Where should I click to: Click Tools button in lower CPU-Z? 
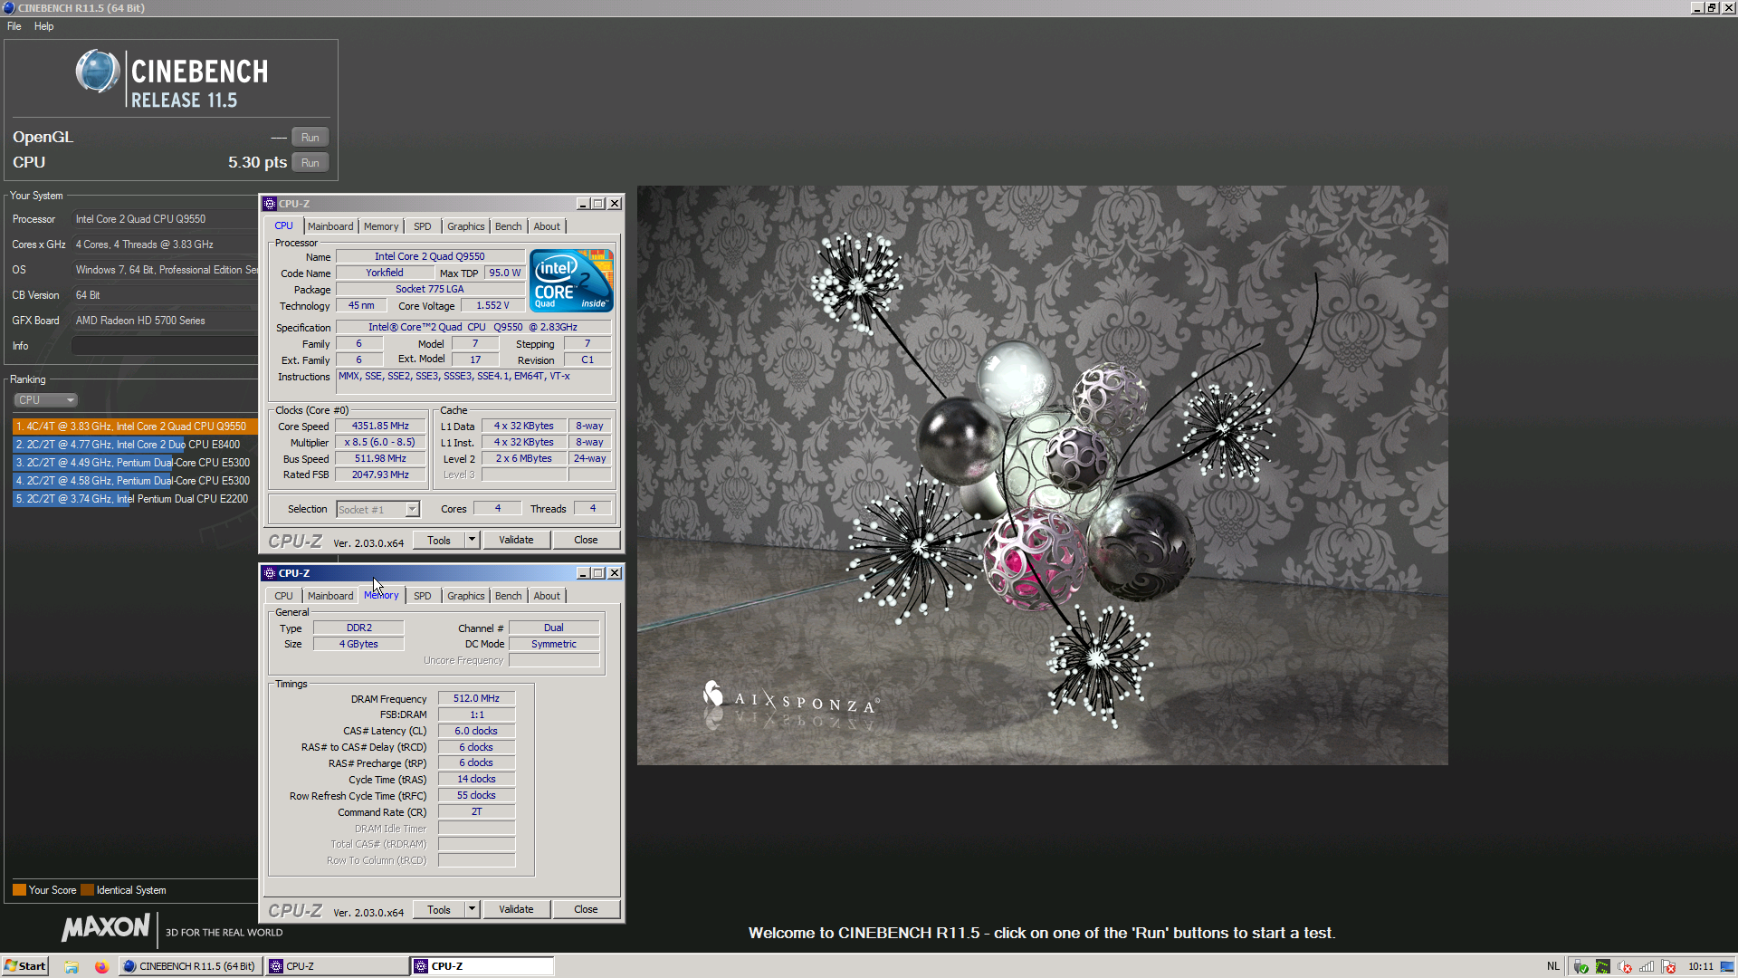[439, 910]
